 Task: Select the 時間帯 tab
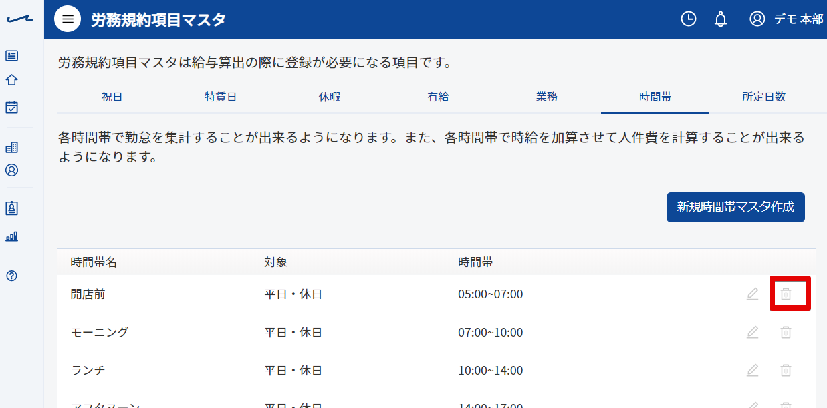coord(655,97)
